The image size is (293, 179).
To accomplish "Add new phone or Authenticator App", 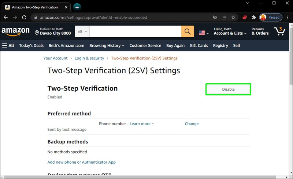I will [81, 162].
